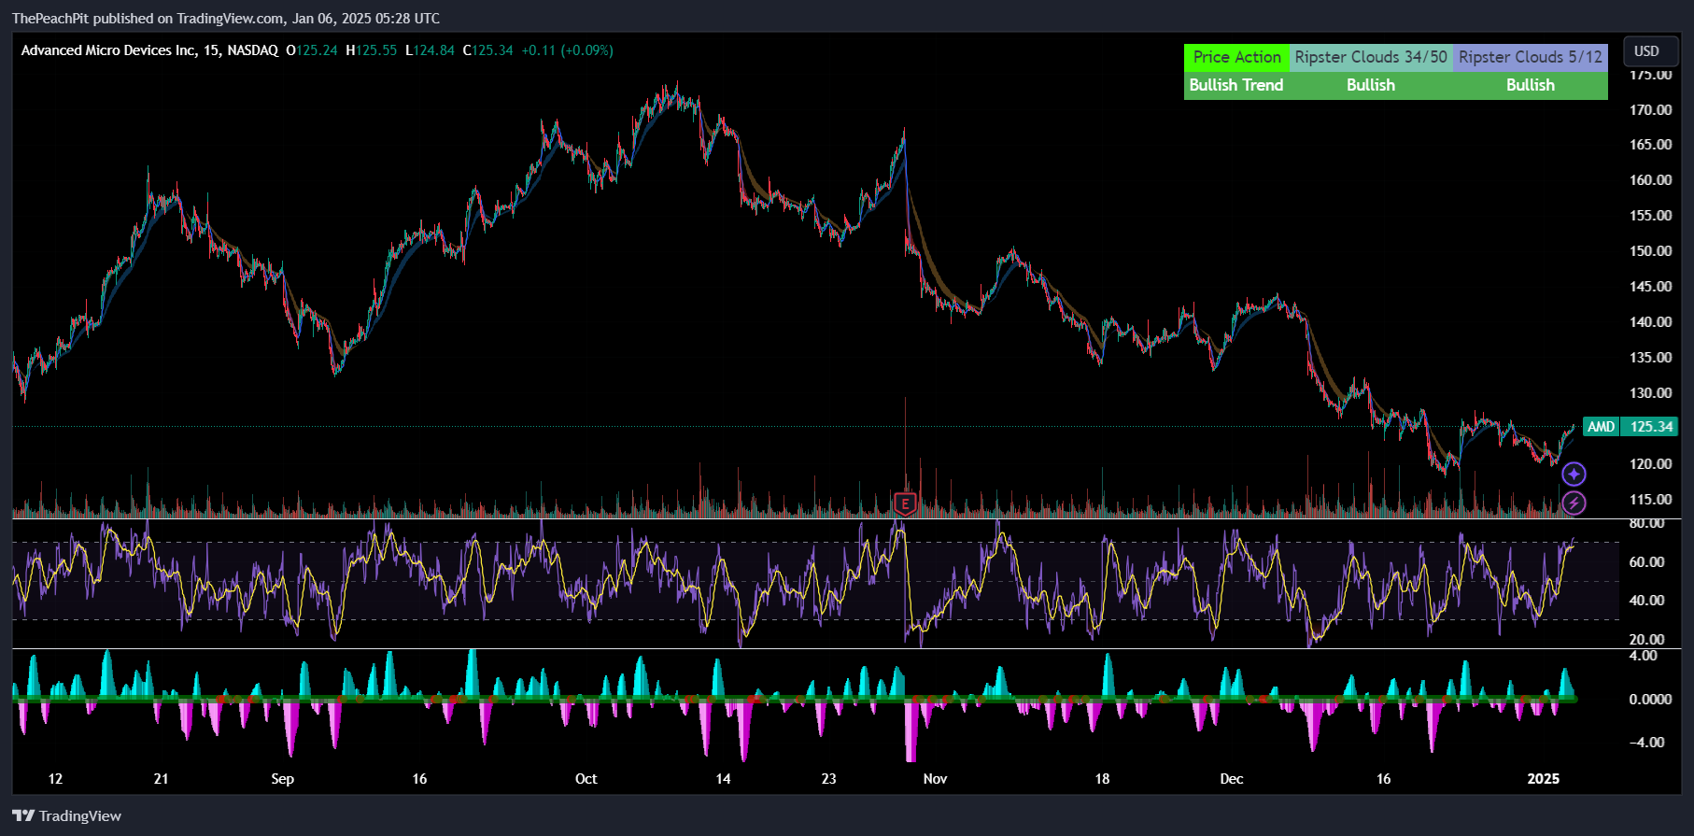Click the 12 date axis label
Viewport: 1694px width, 836px height.
click(x=55, y=779)
